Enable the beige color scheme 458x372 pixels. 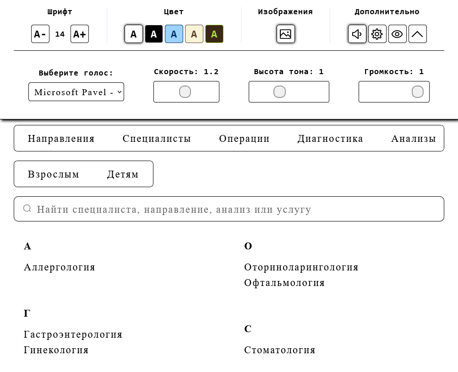194,34
